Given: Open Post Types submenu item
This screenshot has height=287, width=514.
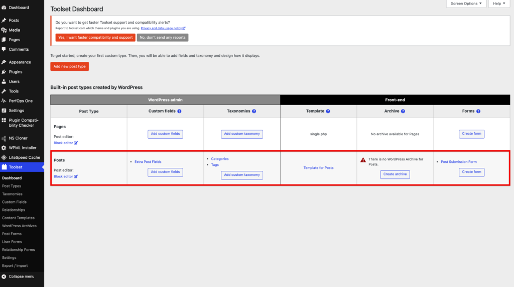Looking at the screenshot, I should [12, 186].
